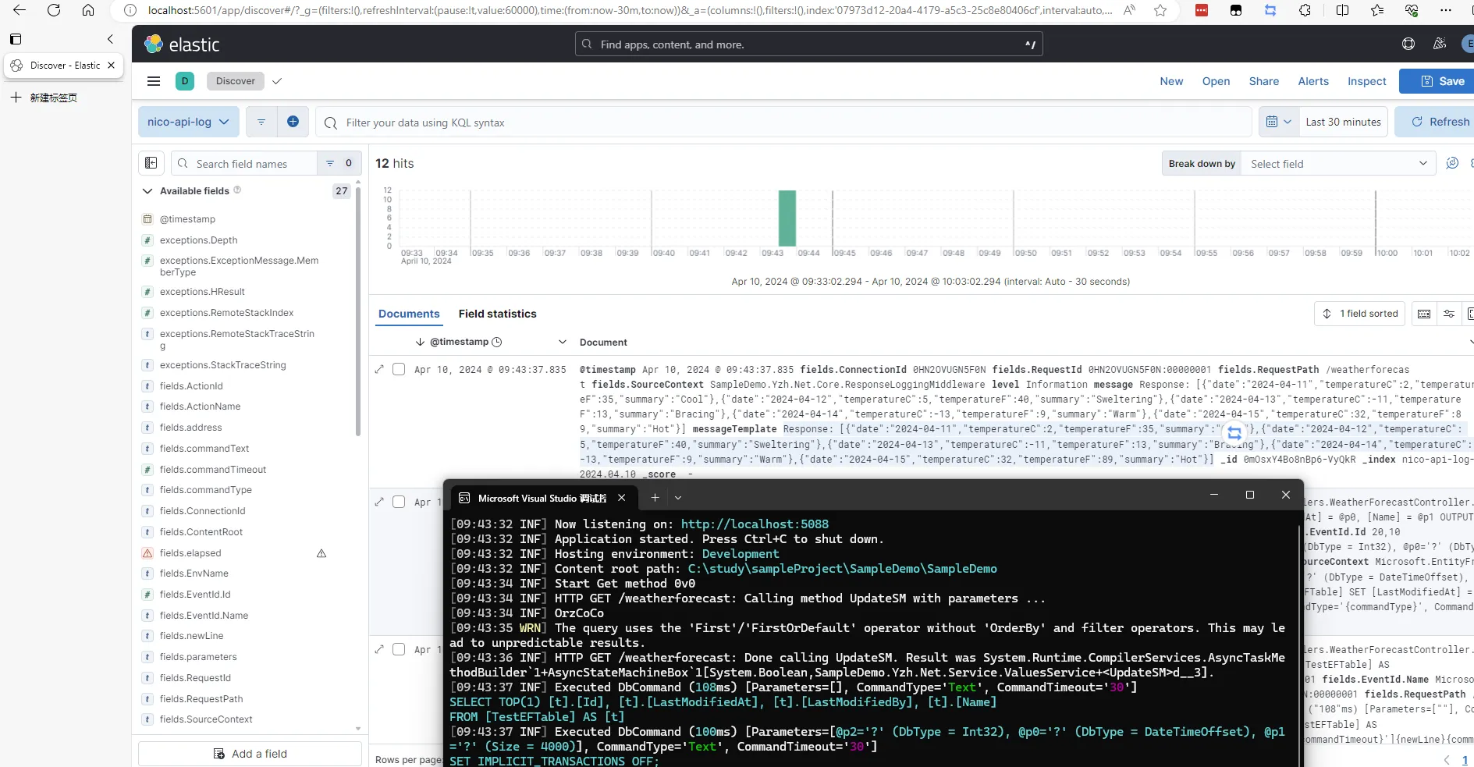Viewport: 1474px width, 767px height.
Task: Open Elastic help lifebuoy icon
Action: click(1408, 44)
